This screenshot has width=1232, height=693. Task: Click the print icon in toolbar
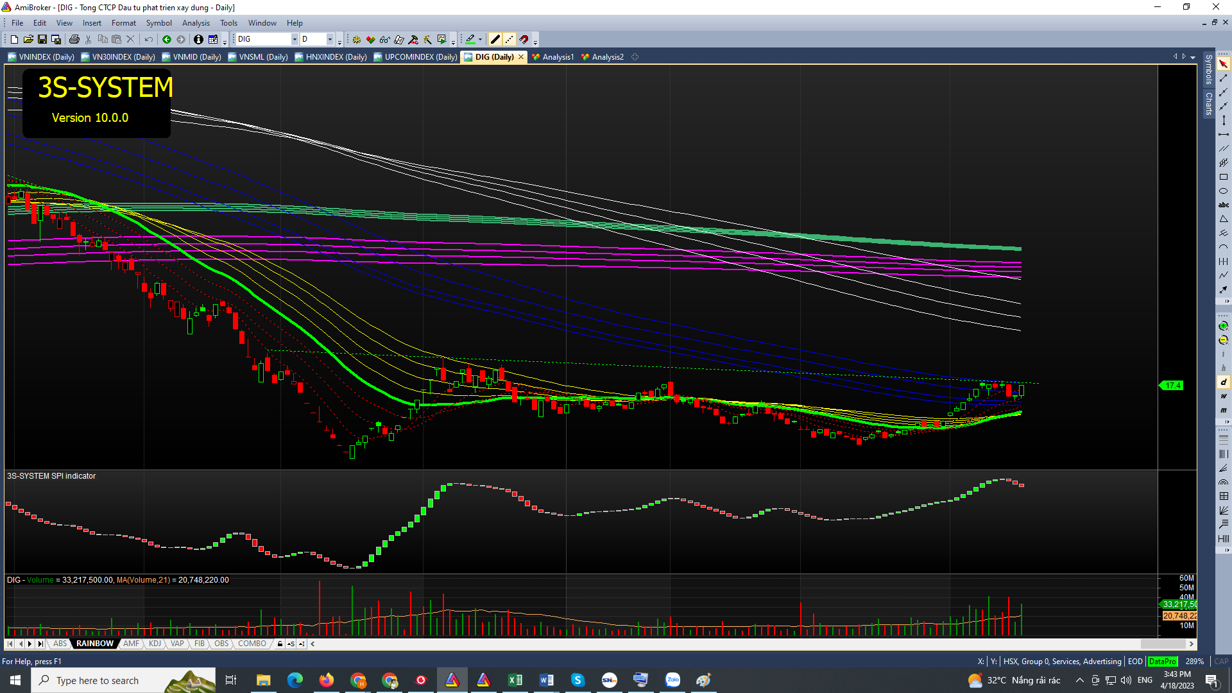pyautogui.click(x=74, y=40)
